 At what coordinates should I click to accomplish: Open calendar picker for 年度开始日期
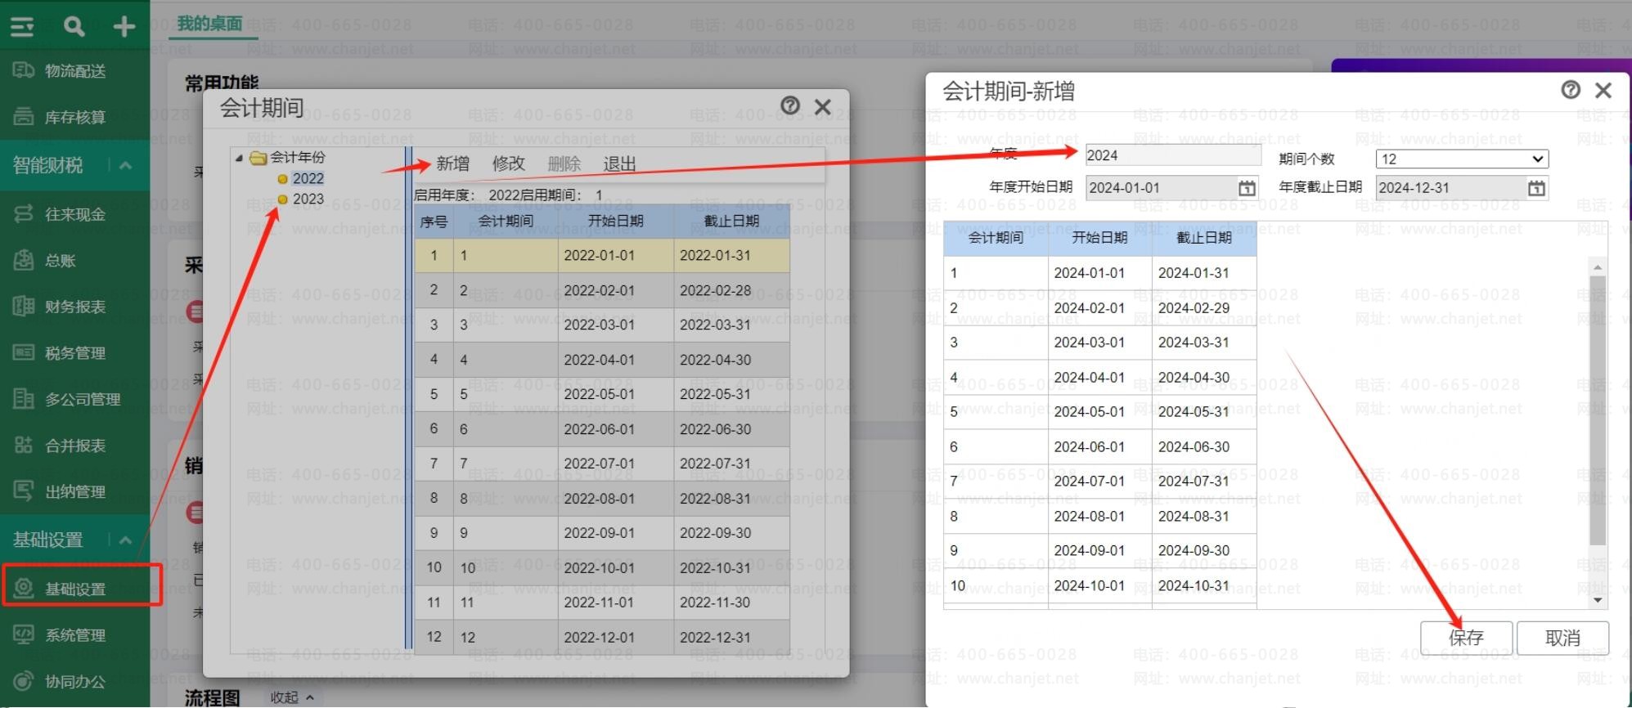tap(1246, 188)
